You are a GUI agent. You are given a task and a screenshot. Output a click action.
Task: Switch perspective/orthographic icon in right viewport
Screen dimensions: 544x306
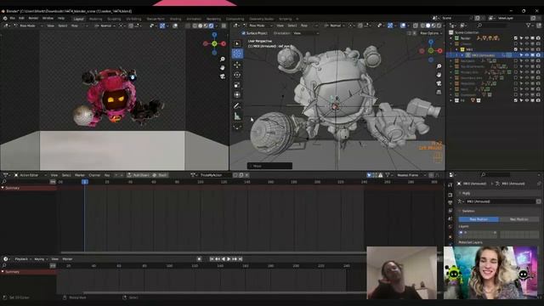pos(439,92)
